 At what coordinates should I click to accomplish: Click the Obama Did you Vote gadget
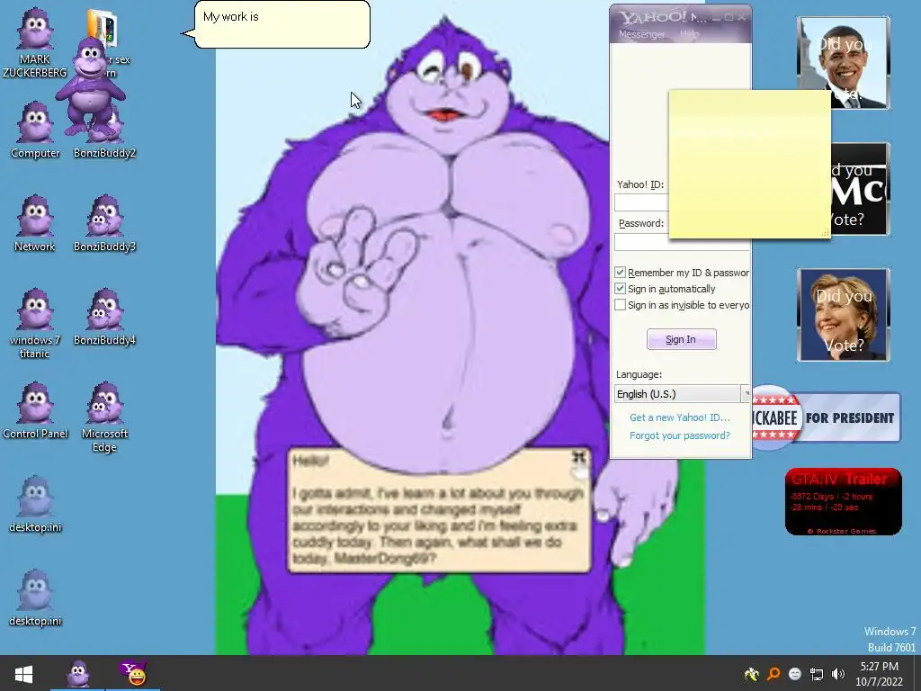[x=844, y=63]
